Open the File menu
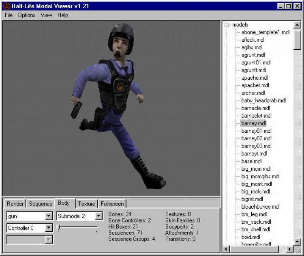 9,15
